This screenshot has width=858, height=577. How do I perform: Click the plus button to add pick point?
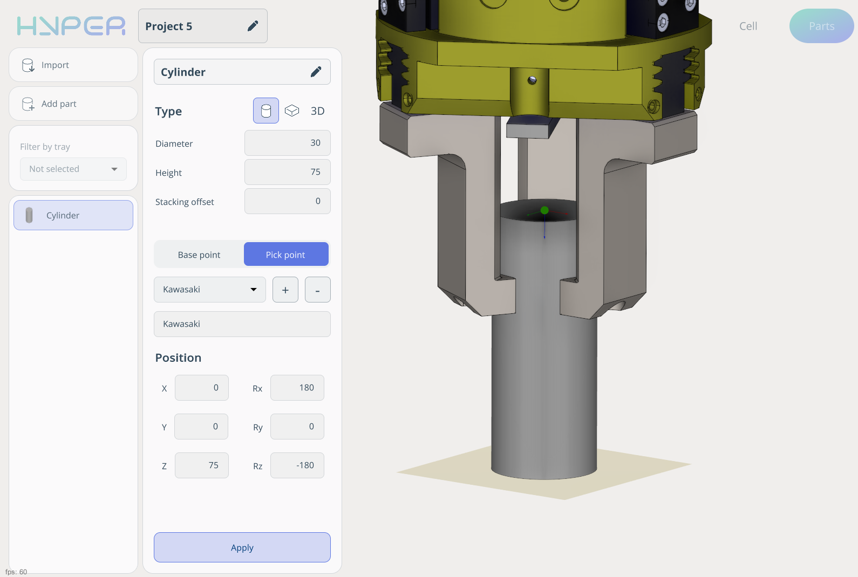(285, 290)
